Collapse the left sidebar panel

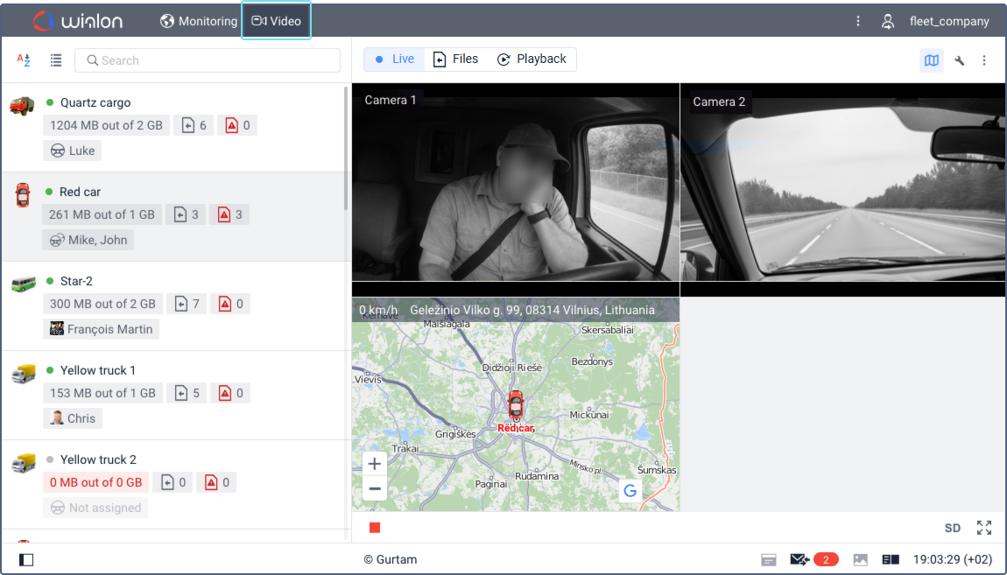click(26, 559)
